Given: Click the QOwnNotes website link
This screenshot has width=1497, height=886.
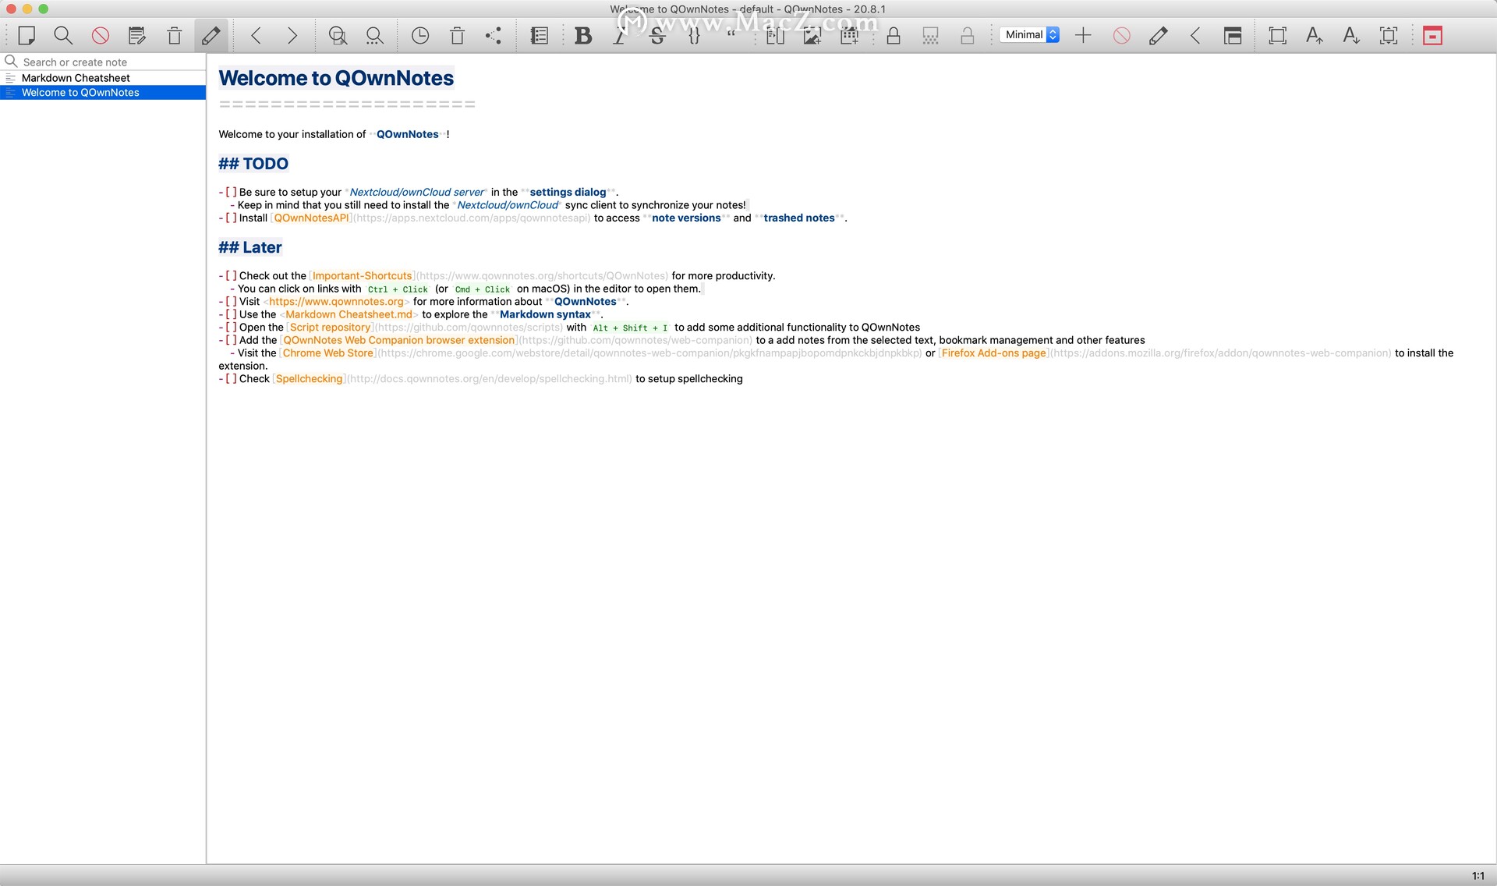Looking at the screenshot, I should tap(334, 300).
